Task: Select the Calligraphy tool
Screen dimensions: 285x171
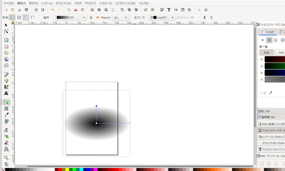Action: [6, 87]
